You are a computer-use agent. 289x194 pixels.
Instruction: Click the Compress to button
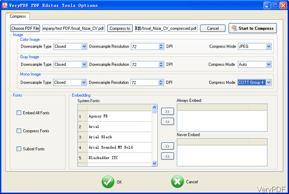[120, 28]
